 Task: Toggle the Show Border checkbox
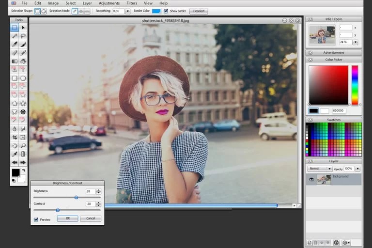click(166, 11)
